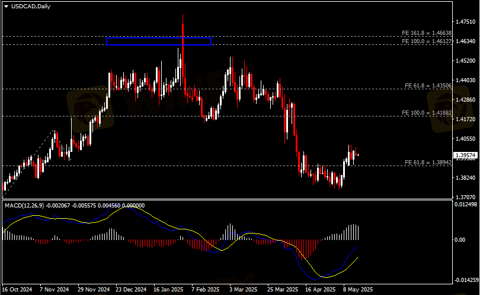Viewport: 480px width, 295px height.
Task: Click the latest candle beside the 1.39574 tag
Action: [358, 155]
